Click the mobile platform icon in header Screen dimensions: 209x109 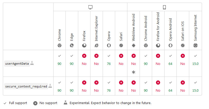coord(164,7)
